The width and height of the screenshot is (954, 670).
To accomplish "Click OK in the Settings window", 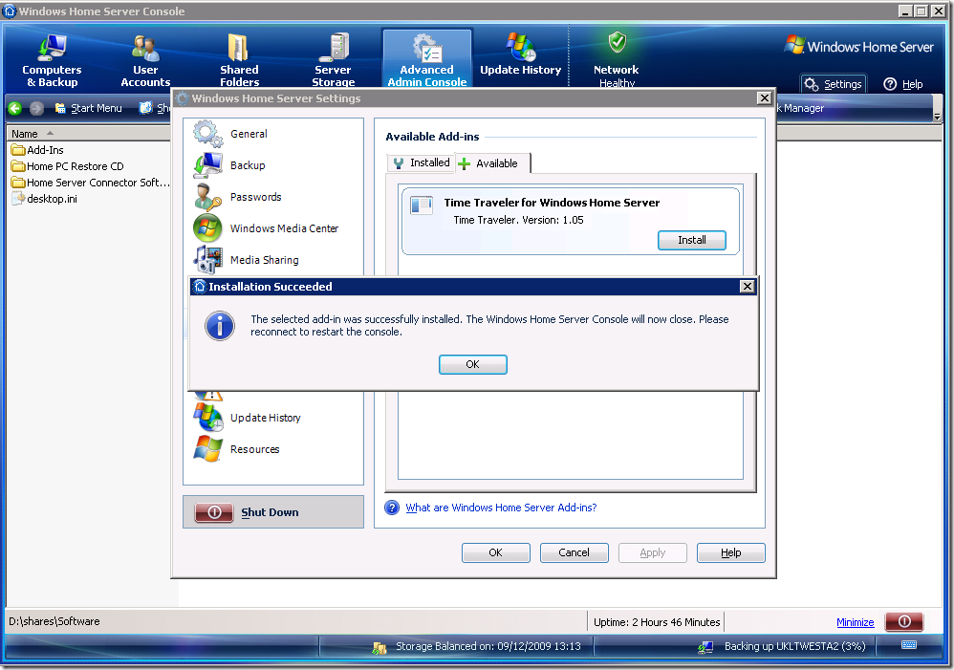I will pyautogui.click(x=496, y=552).
